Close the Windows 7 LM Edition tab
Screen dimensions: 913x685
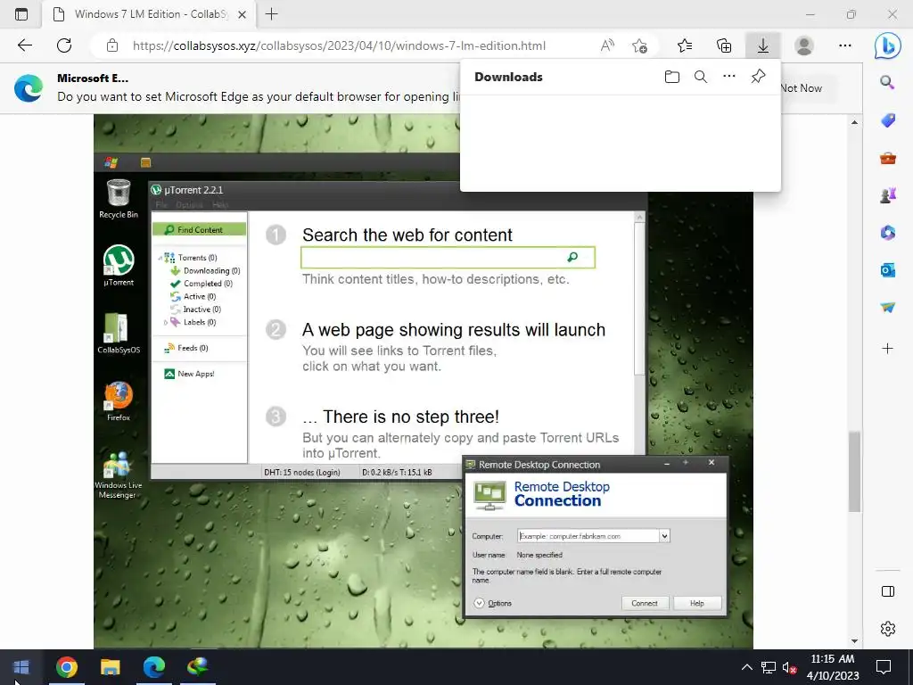point(243,14)
